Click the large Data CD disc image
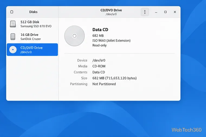206x137 pixels. pyautogui.click(x=74, y=36)
